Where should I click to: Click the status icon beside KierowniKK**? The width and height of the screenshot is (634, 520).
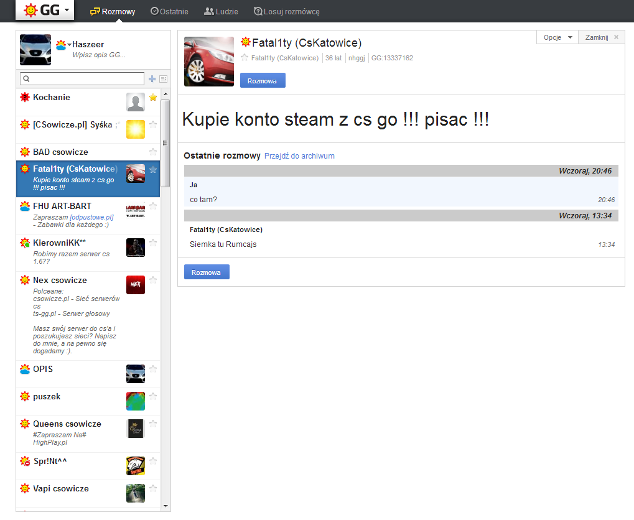[x=25, y=243]
